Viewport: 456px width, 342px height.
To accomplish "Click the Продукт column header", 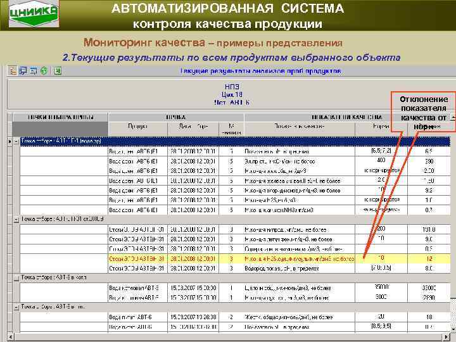I will pos(138,129).
